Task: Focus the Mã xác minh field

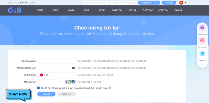Action: pos(49,82)
